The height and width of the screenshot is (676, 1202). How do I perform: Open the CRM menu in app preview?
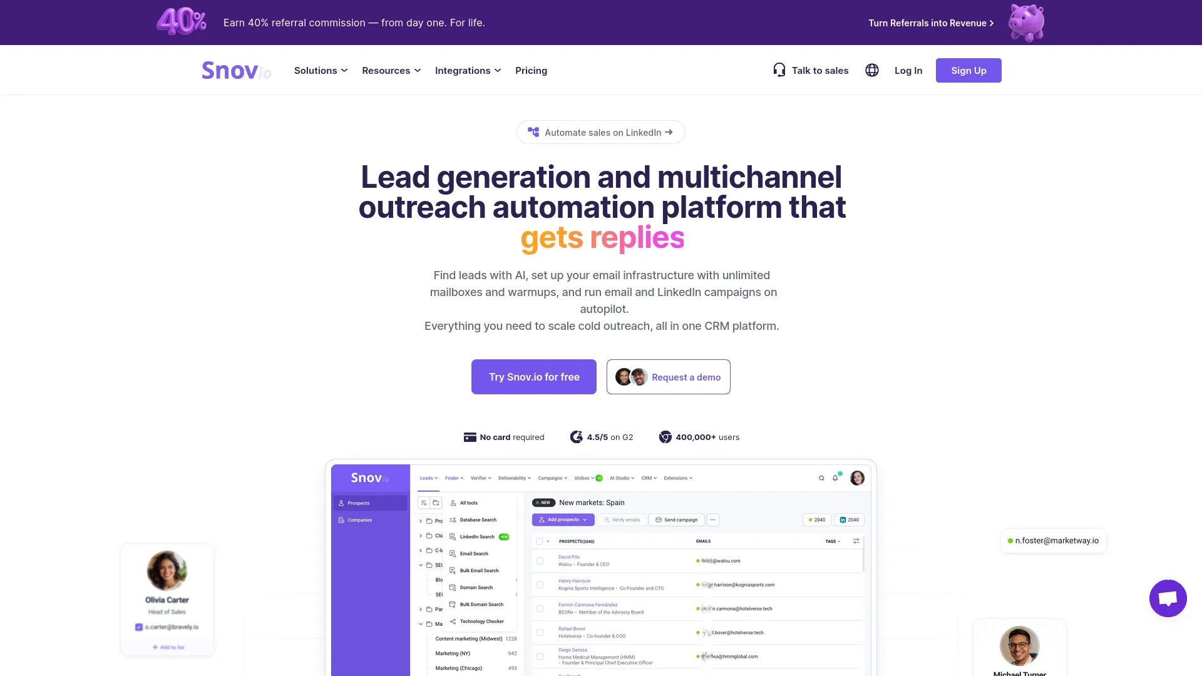pyautogui.click(x=649, y=478)
